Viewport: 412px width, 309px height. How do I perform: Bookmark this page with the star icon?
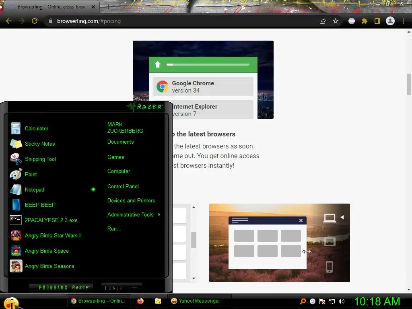[336, 21]
